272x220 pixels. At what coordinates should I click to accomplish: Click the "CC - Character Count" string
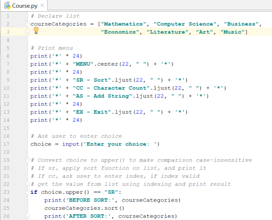pyautogui.click(x=111, y=88)
